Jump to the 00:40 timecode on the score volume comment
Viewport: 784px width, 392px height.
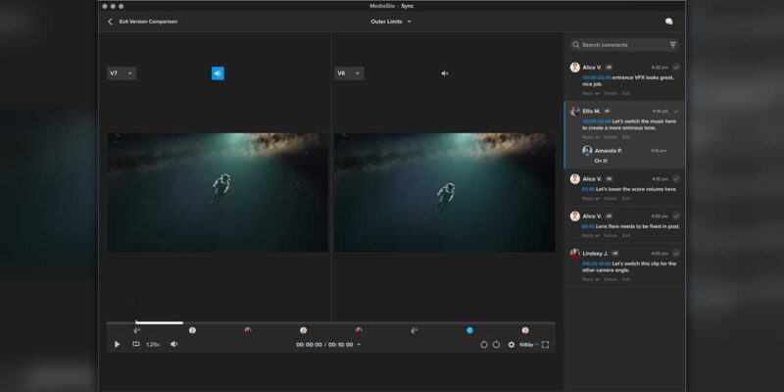(x=588, y=189)
